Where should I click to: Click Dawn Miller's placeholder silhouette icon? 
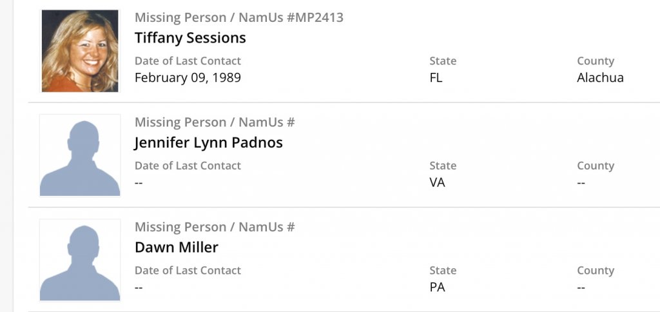80,260
